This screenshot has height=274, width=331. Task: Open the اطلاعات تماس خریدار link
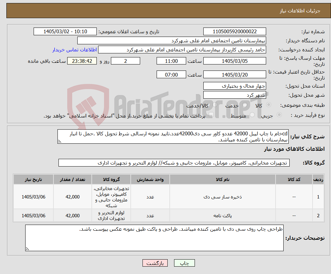tap(75, 50)
